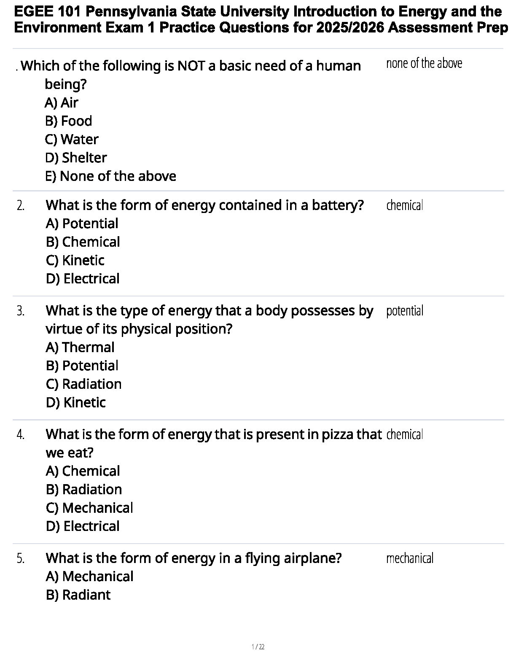Click answer choice B) Food
Viewport: 516px width, 668px height.
coord(68,121)
